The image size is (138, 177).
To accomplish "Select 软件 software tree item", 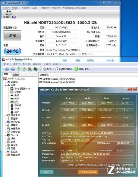I will [x=11, y=142].
